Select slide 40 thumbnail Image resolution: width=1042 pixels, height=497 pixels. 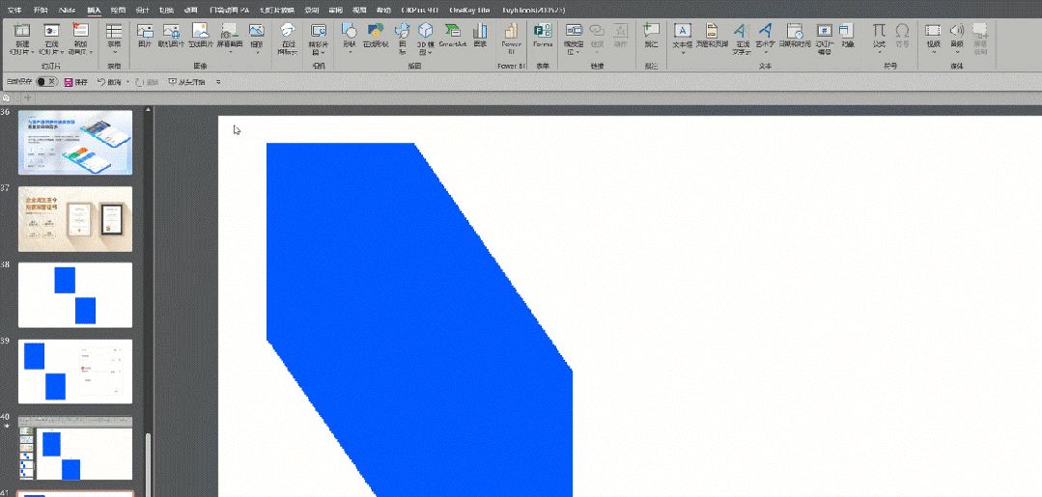pos(75,449)
